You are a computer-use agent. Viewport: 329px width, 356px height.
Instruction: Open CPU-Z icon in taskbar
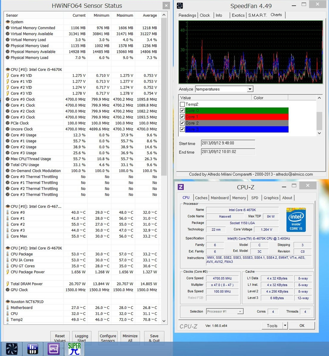click(x=53, y=349)
